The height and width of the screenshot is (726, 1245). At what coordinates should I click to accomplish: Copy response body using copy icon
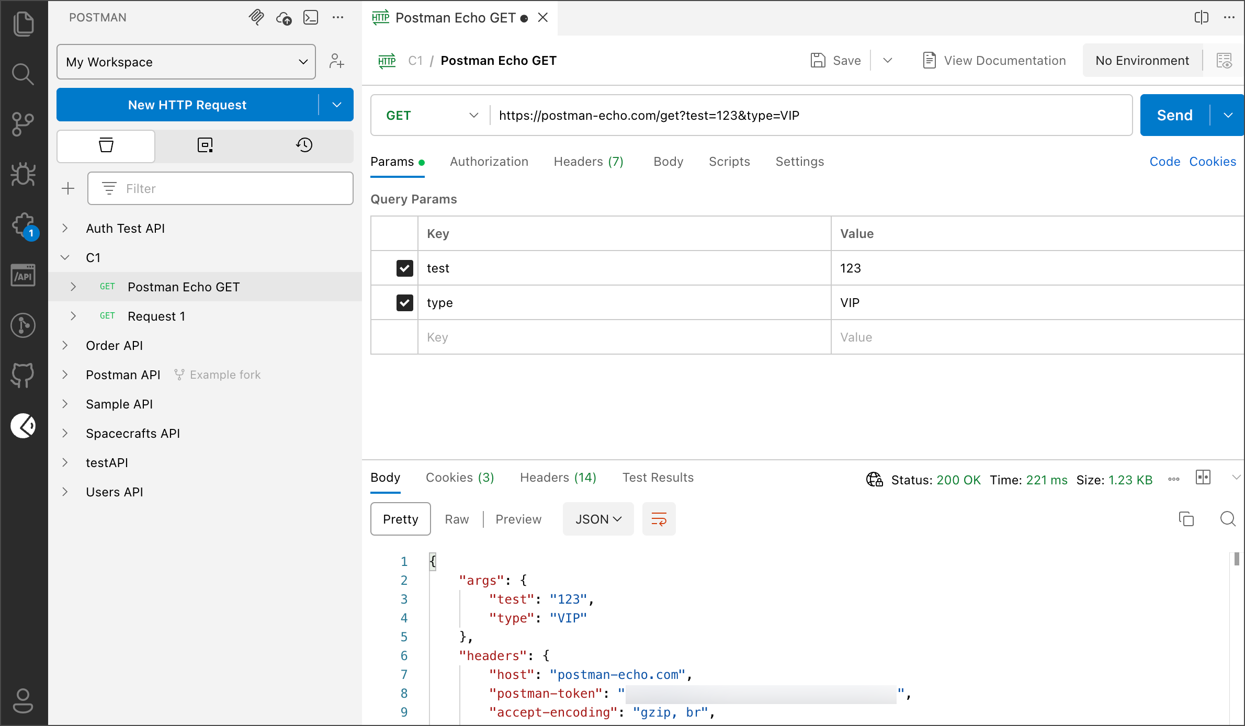pyautogui.click(x=1186, y=519)
